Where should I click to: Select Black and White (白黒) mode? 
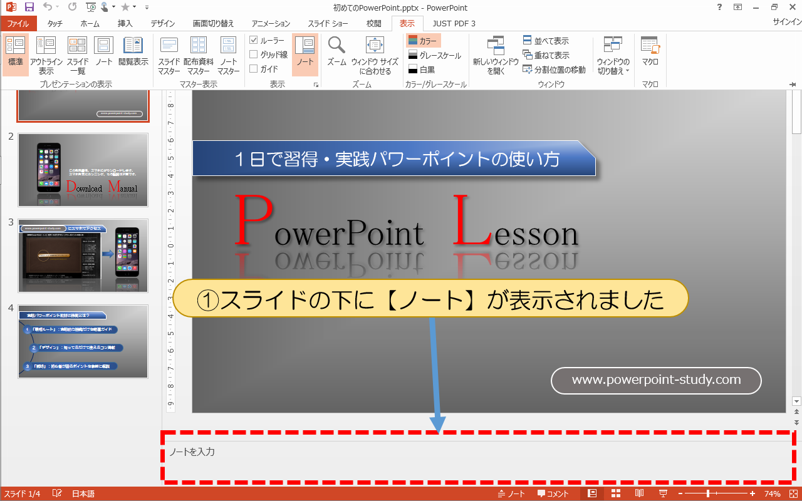coord(421,70)
